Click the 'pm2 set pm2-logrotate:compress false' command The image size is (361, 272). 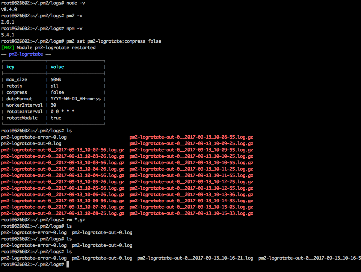(114, 41)
